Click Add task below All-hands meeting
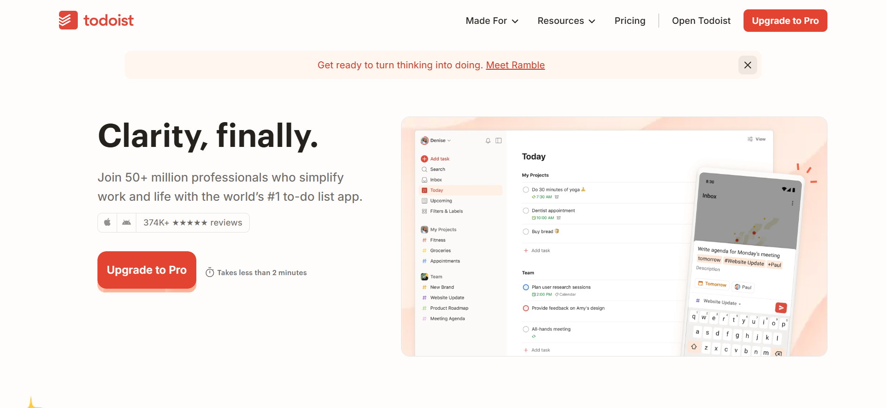This screenshot has height=408, width=886. pos(537,350)
